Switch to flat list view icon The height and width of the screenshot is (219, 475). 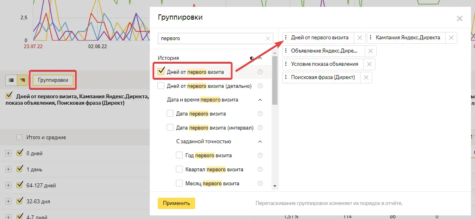[11, 80]
